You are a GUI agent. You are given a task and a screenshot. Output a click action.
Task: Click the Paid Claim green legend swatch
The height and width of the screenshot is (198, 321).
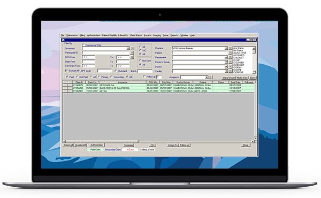click(x=95, y=150)
